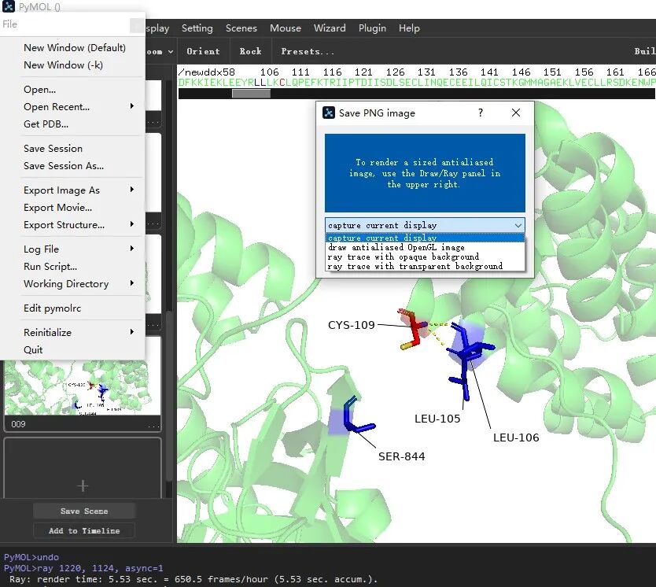
Task: Select the scene 009 thumbnail
Action: pos(83,386)
